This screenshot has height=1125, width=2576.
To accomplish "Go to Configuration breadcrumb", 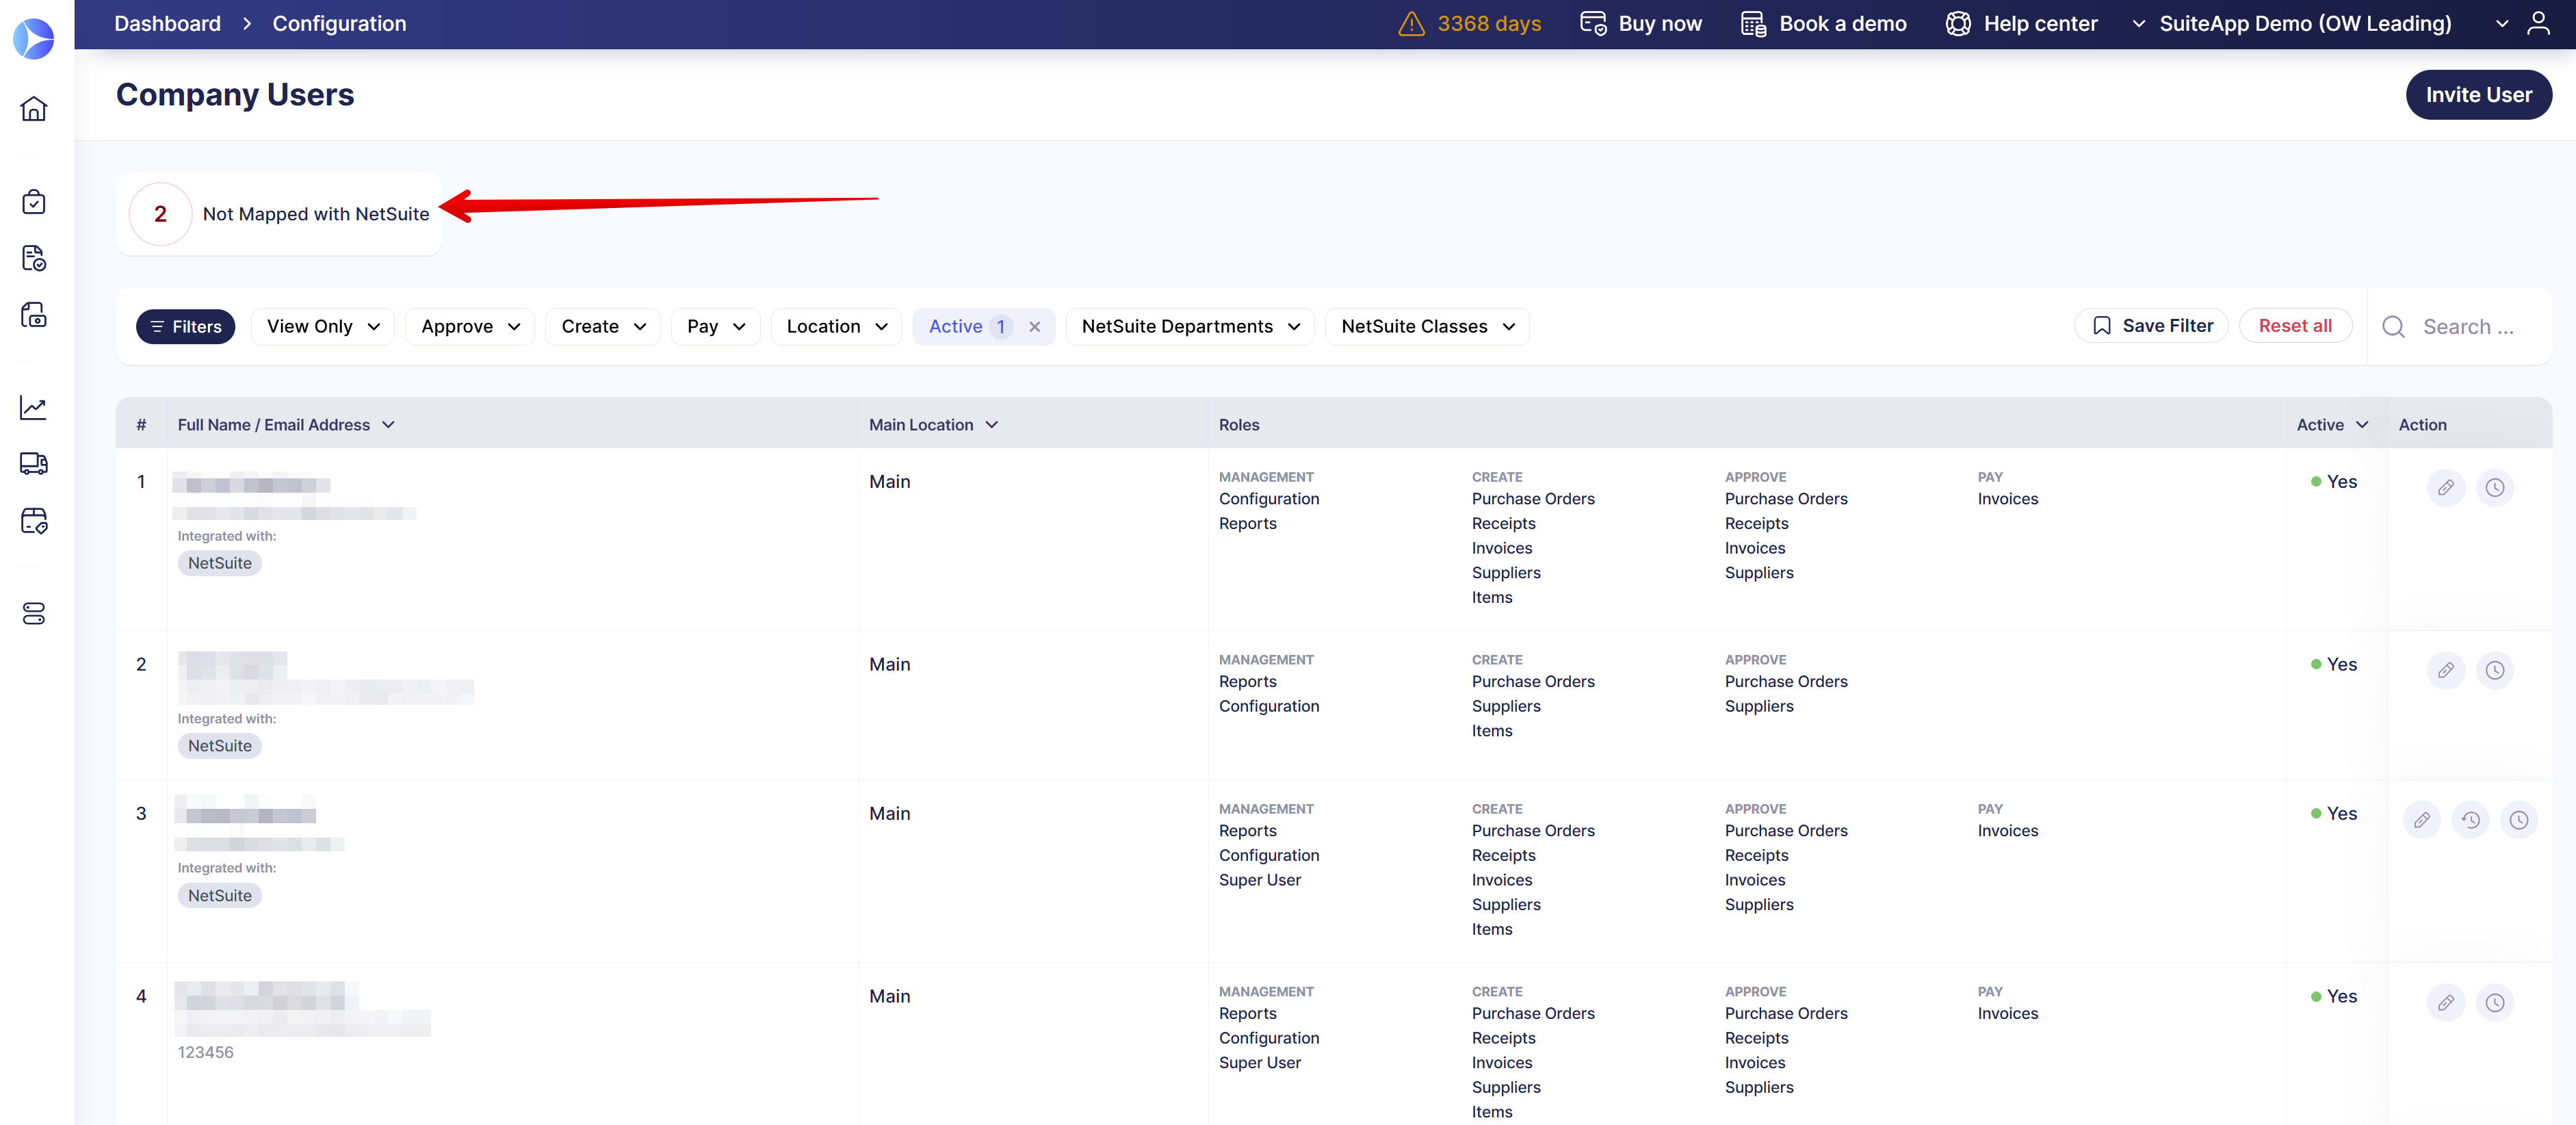I will [x=339, y=23].
